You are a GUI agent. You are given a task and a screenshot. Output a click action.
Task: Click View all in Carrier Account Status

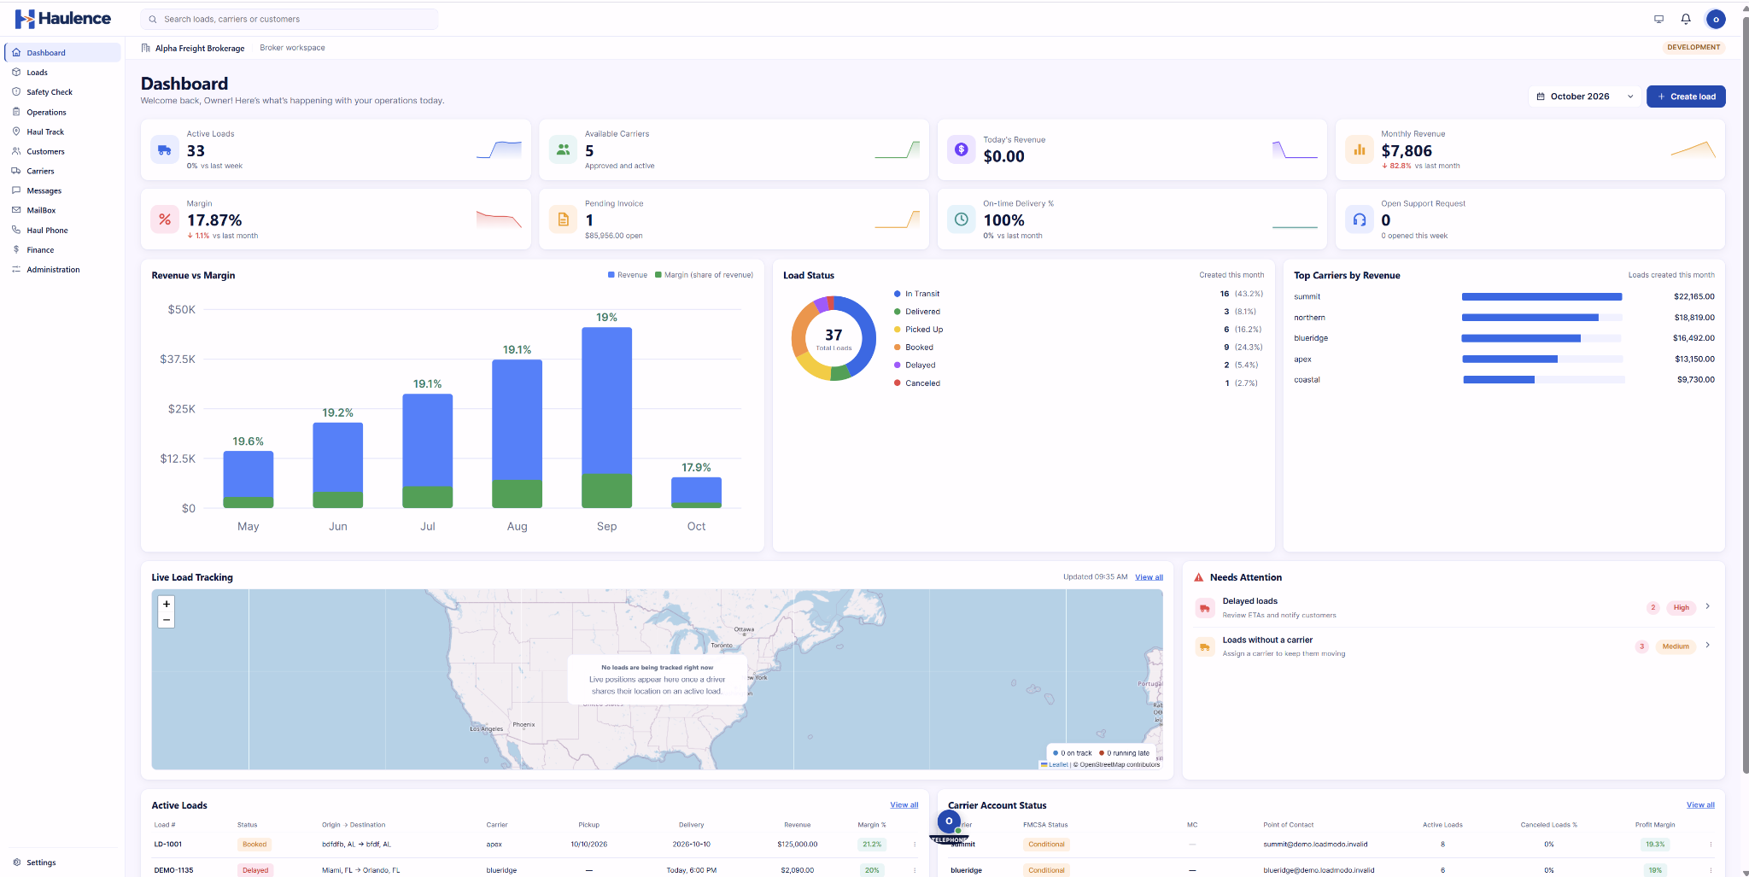pos(1700,805)
